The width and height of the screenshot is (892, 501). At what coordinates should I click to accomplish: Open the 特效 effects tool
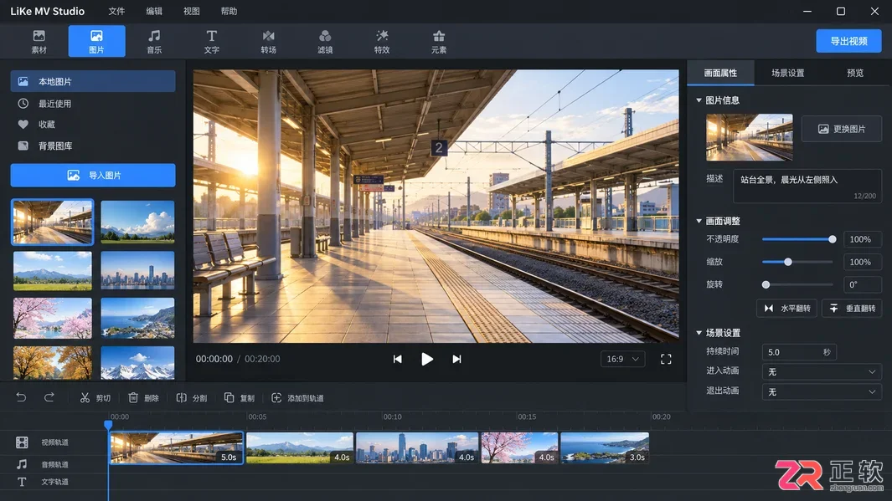[x=382, y=42]
